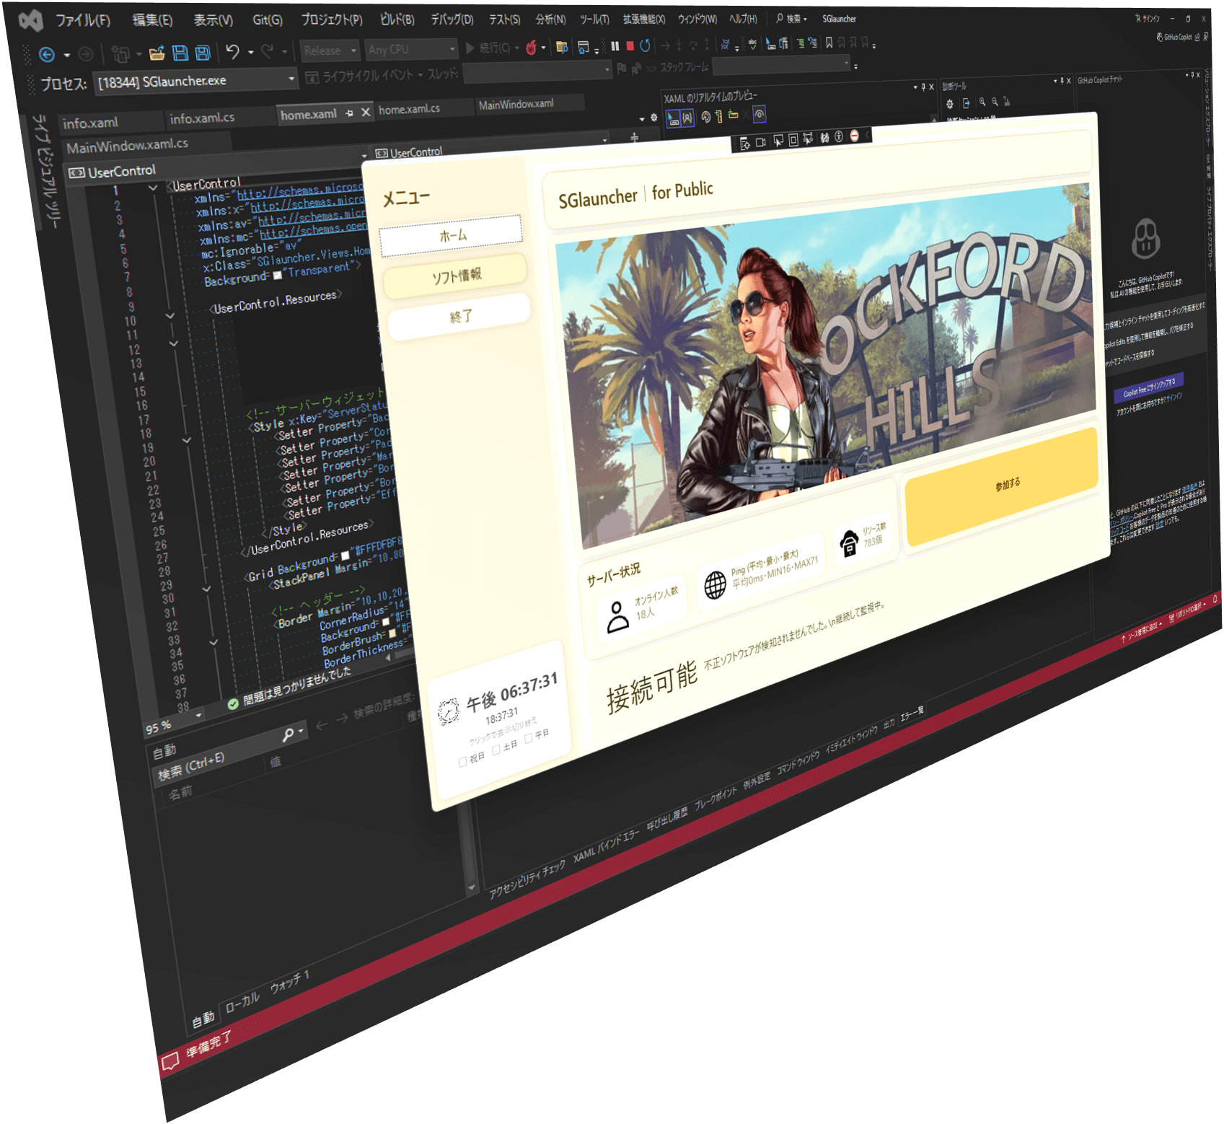Open the デバッグ(D) menu
This screenshot has width=1224, height=1124.
click(452, 19)
